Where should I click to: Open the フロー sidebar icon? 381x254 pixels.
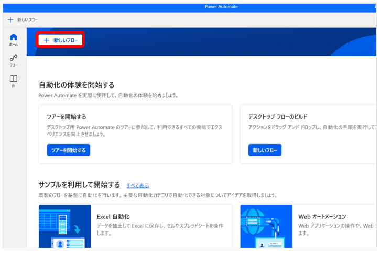coord(14,61)
